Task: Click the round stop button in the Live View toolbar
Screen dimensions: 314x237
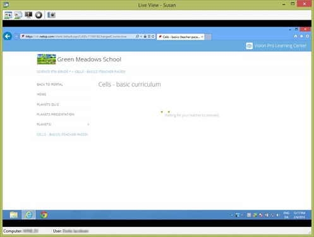Action: (39, 15)
